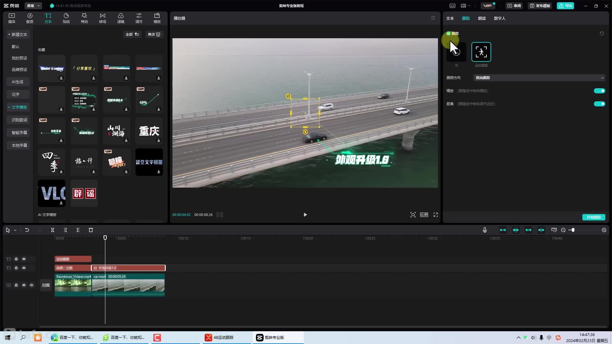612x344 pixels.
Task: Hide the 运动跟踪 text track
Action: [x=24, y=259]
